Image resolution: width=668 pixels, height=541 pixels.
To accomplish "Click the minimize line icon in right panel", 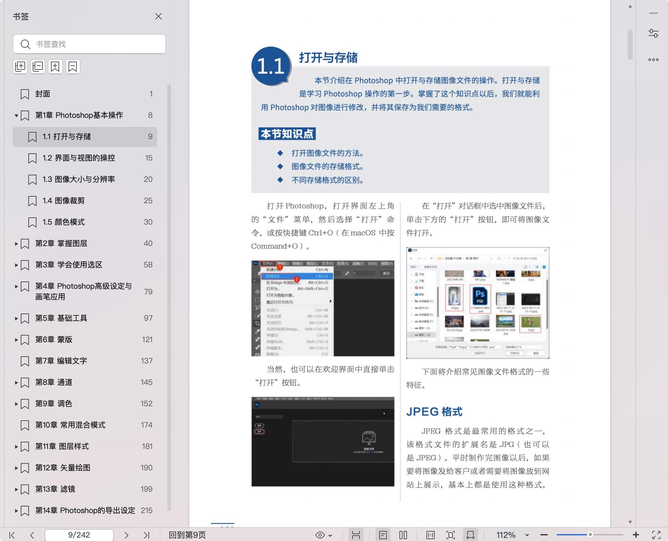I will point(653,13).
